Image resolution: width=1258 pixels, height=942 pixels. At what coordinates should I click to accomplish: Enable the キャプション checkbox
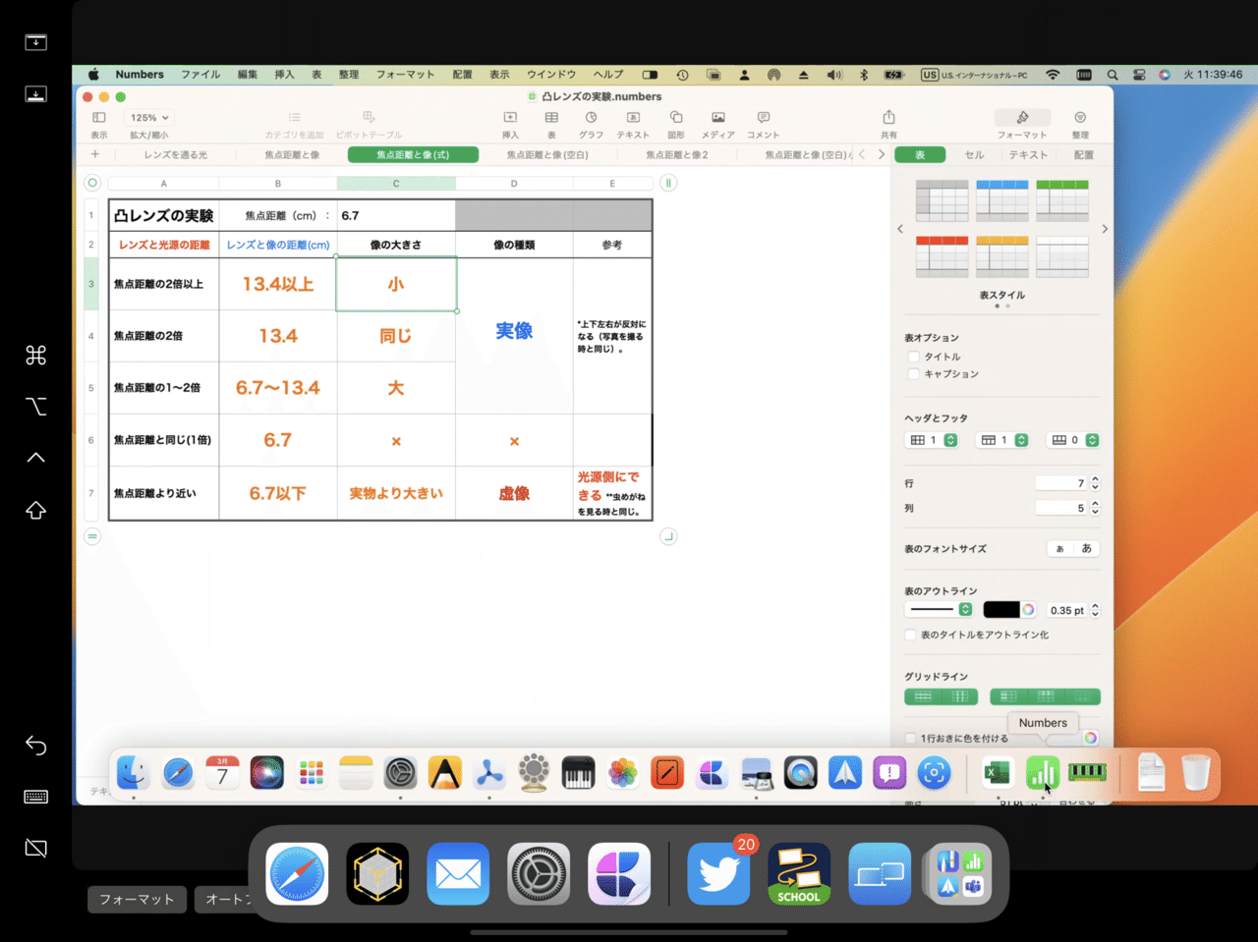[x=914, y=374]
